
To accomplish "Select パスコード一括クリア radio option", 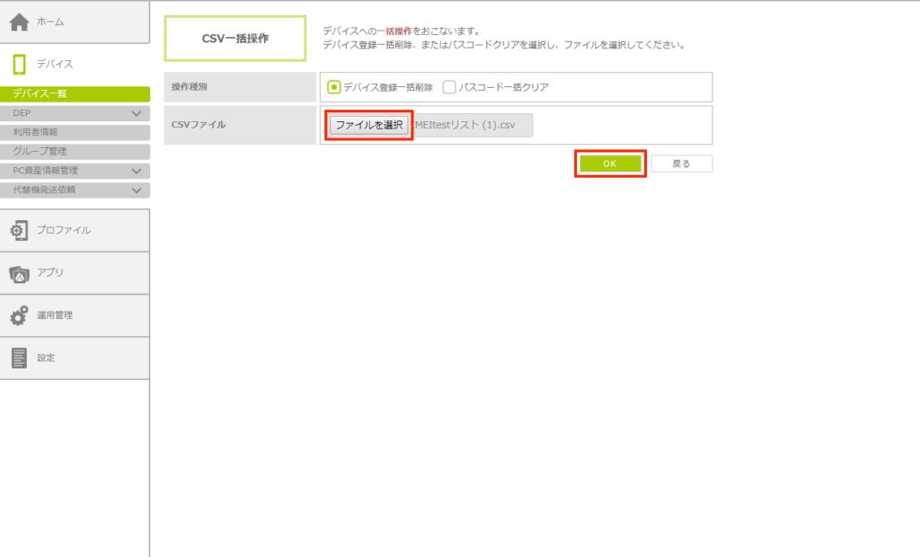I will [450, 87].
